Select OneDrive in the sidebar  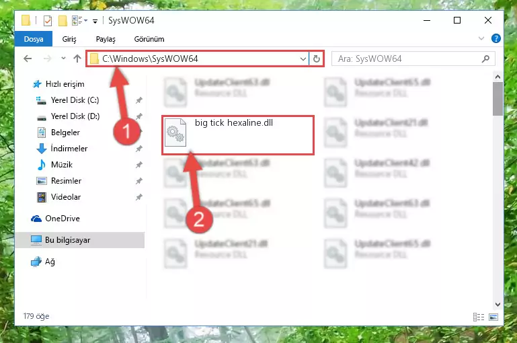pos(55,219)
